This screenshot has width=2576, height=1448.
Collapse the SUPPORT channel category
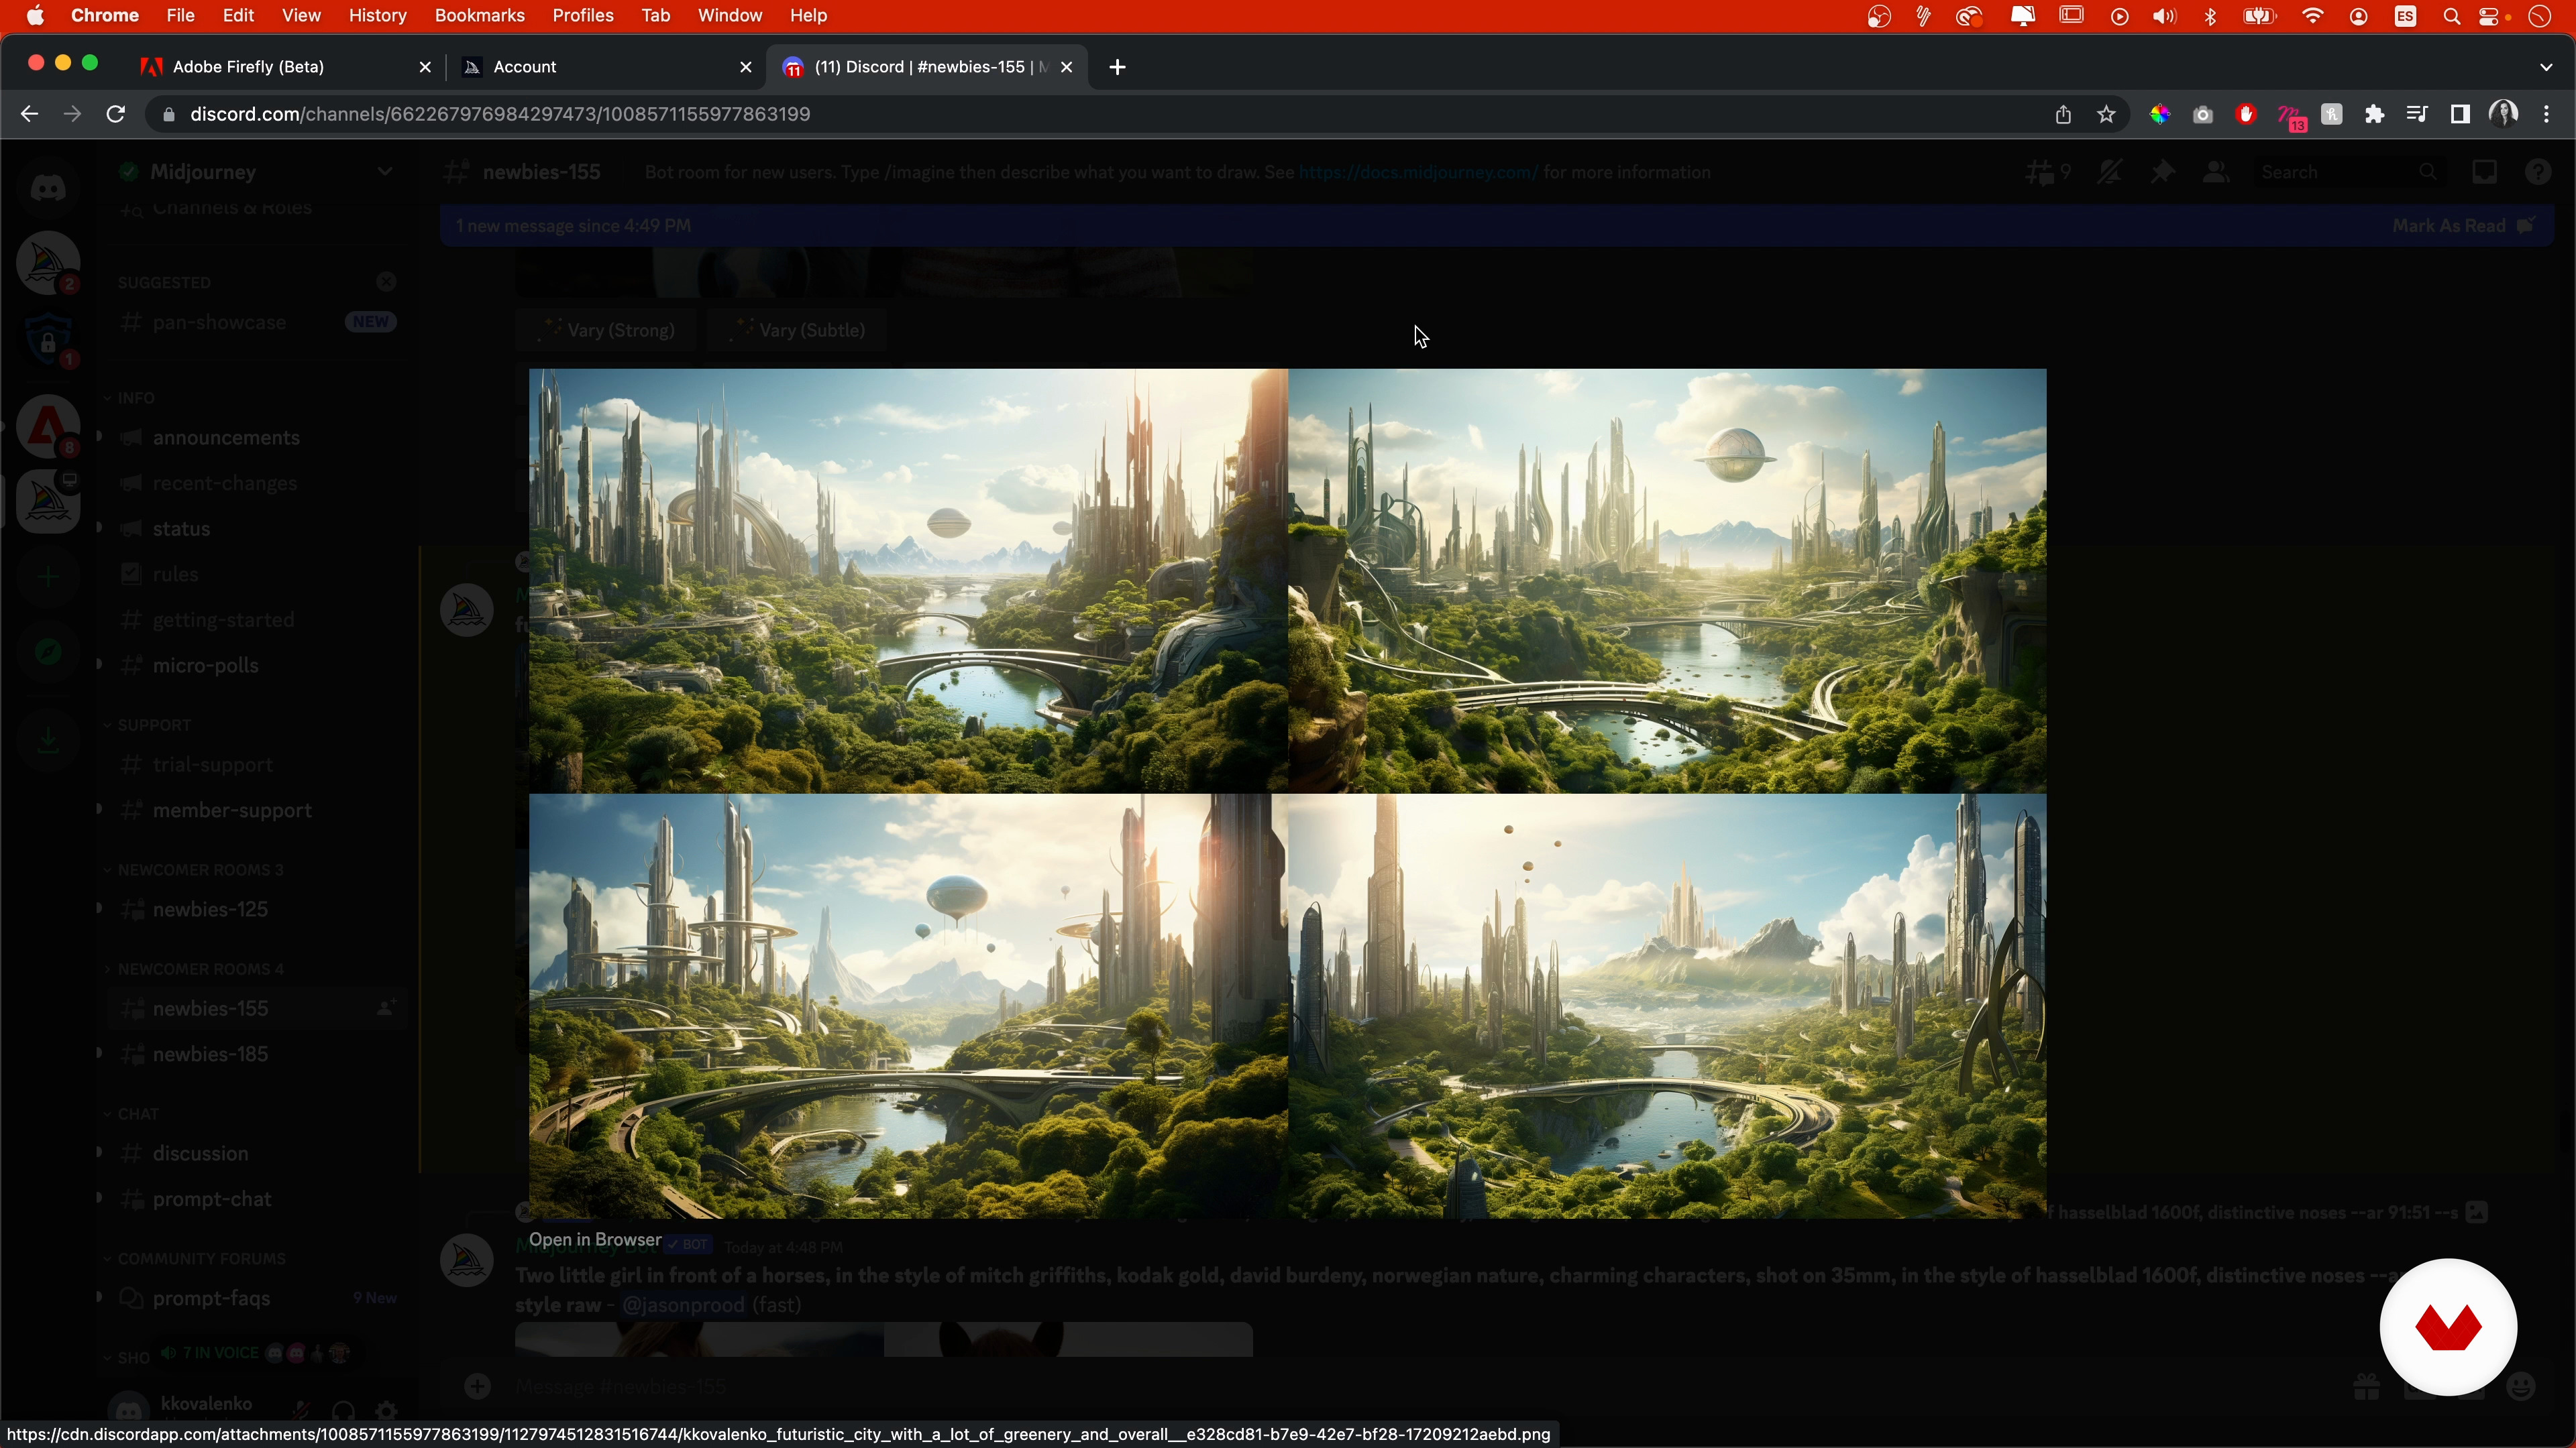[153, 725]
